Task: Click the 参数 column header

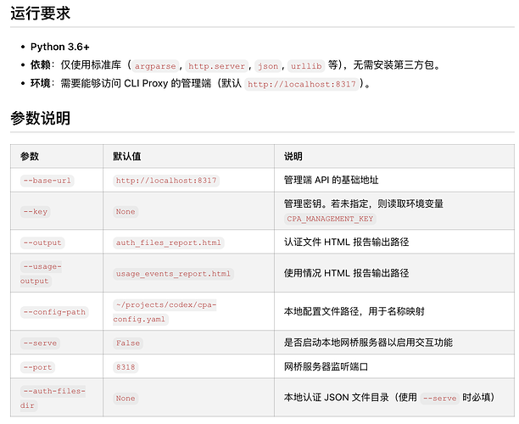Action: click(x=30, y=156)
